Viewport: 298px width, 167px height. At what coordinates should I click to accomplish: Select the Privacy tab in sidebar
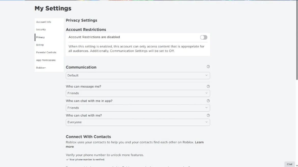[x=40, y=37]
